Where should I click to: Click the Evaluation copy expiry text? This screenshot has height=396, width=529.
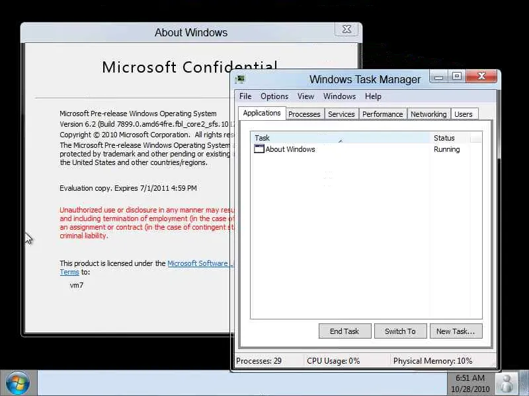128,188
